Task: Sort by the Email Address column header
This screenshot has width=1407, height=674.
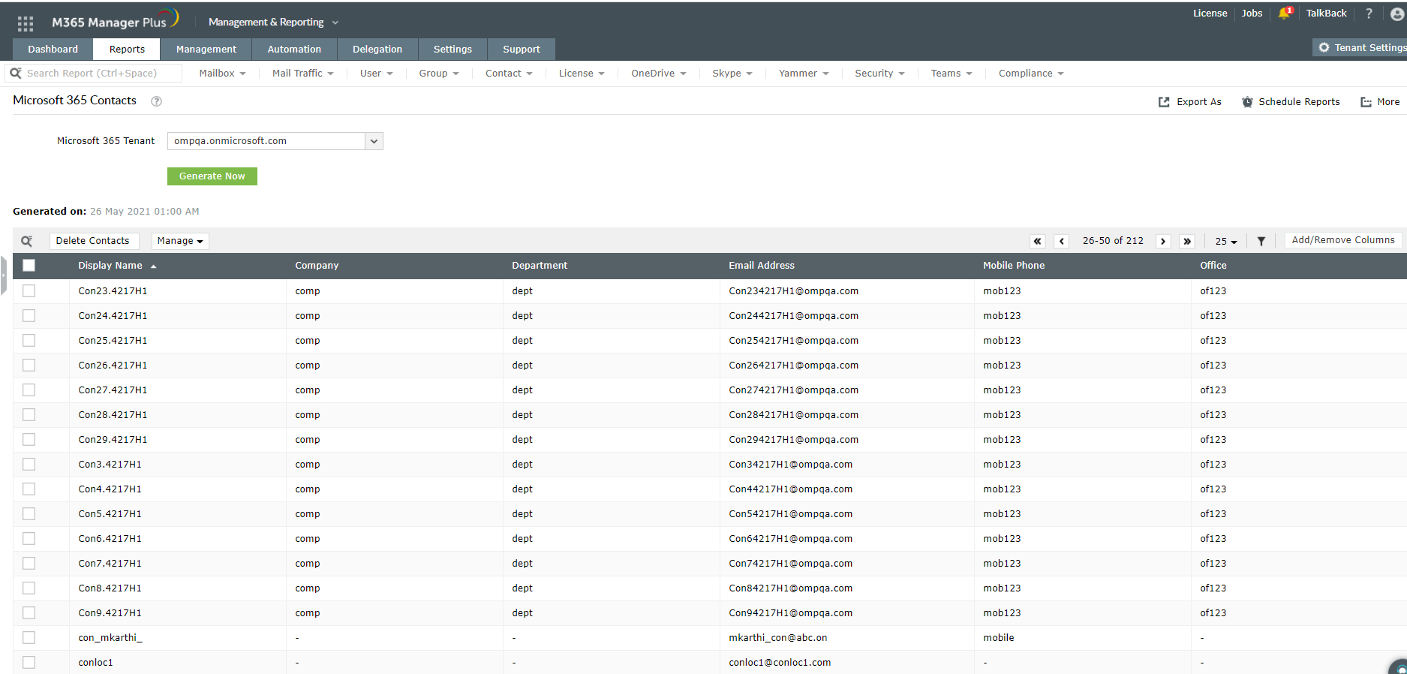Action: [x=762, y=266]
